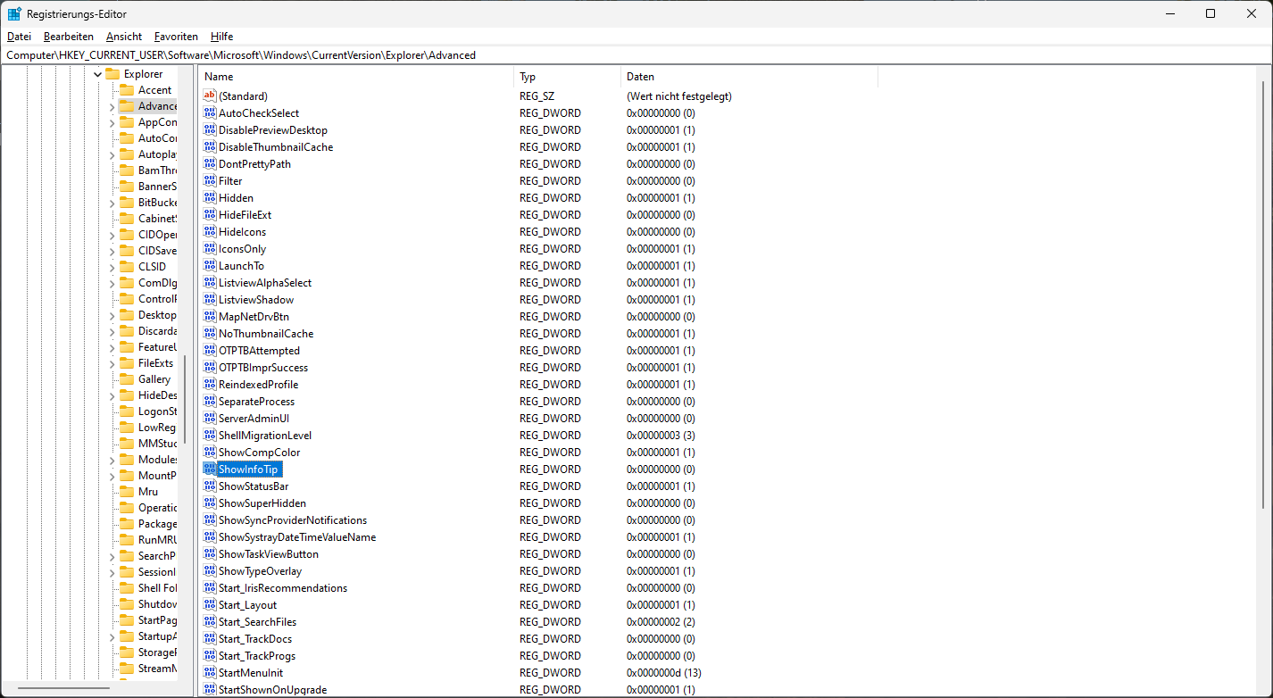Expand the AppCon... key node
The height and width of the screenshot is (698, 1273).
[x=112, y=122]
